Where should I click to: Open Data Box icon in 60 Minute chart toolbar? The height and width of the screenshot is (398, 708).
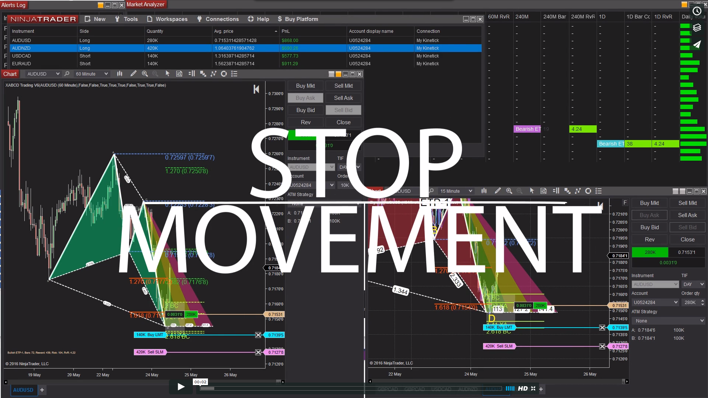(x=179, y=74)
